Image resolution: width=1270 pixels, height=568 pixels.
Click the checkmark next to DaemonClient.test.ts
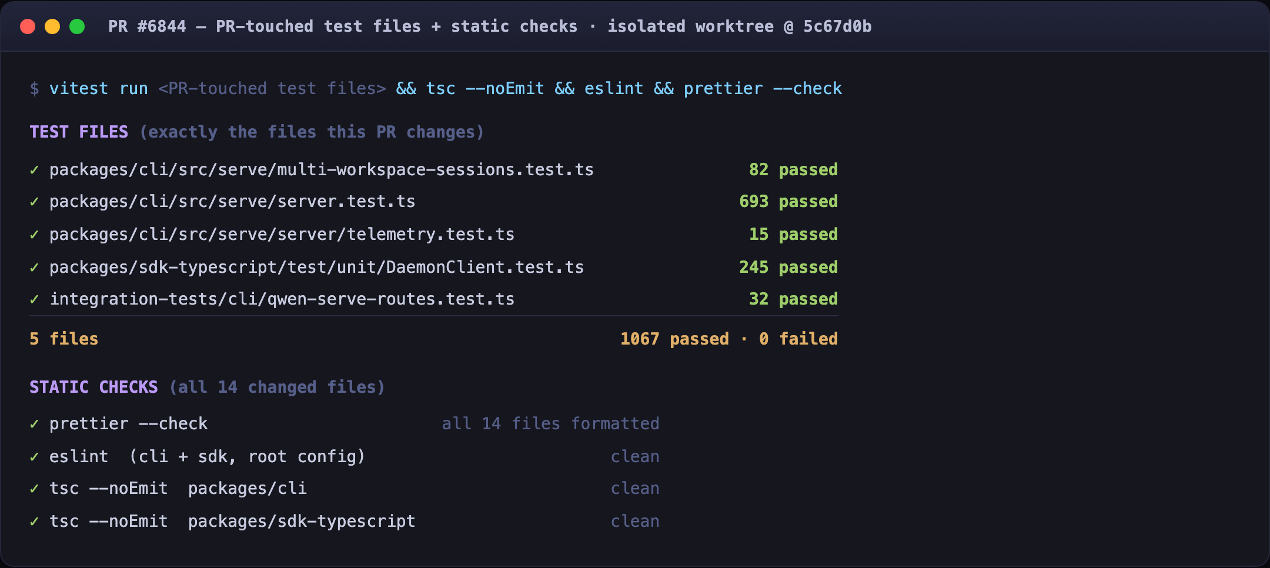tap(35, 268)
